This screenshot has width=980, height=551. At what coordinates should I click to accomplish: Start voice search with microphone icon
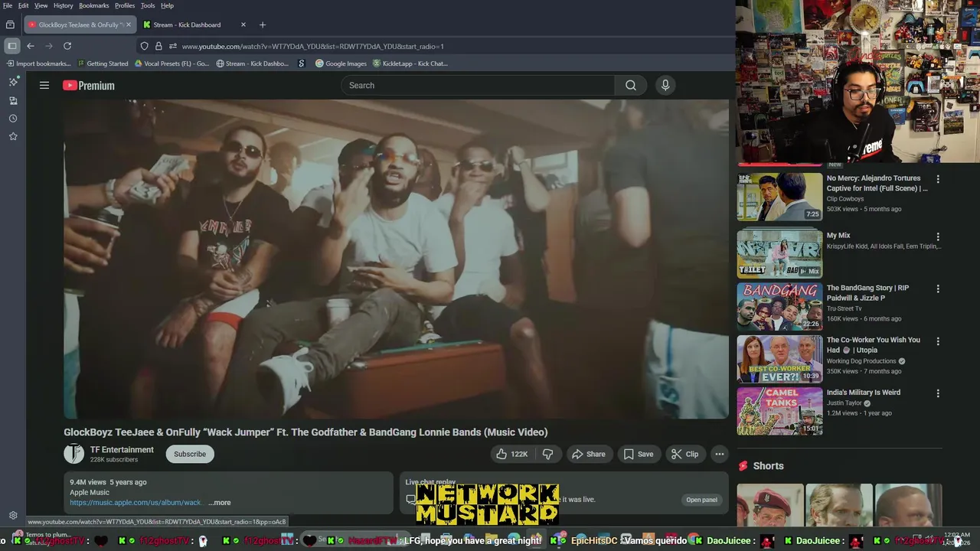[x=665, y=86]
